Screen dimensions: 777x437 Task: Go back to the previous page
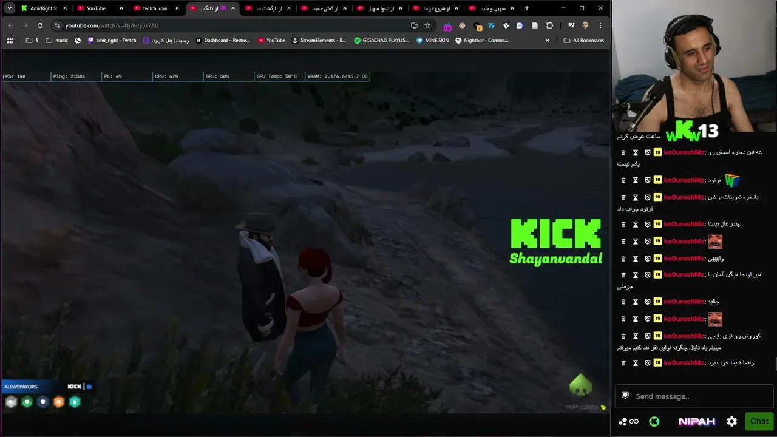(11, 25)
